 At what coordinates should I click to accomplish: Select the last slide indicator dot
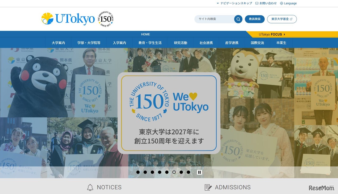[188, 172]
